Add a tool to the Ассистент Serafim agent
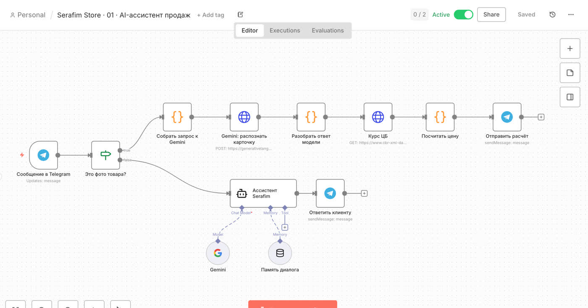588x308 pixels. (285, 227)
